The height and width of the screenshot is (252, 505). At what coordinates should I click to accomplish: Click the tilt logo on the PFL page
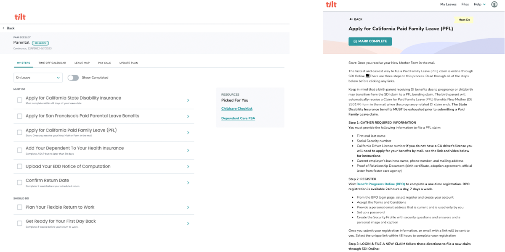[x=332, y=4]
